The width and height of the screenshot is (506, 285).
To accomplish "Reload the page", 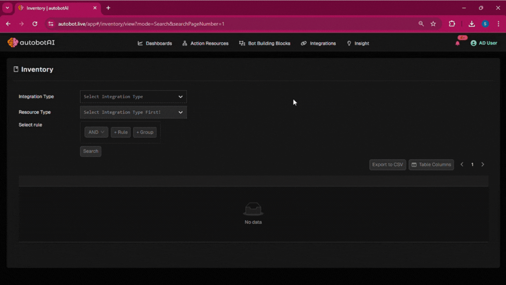I will tap(35, 24).
